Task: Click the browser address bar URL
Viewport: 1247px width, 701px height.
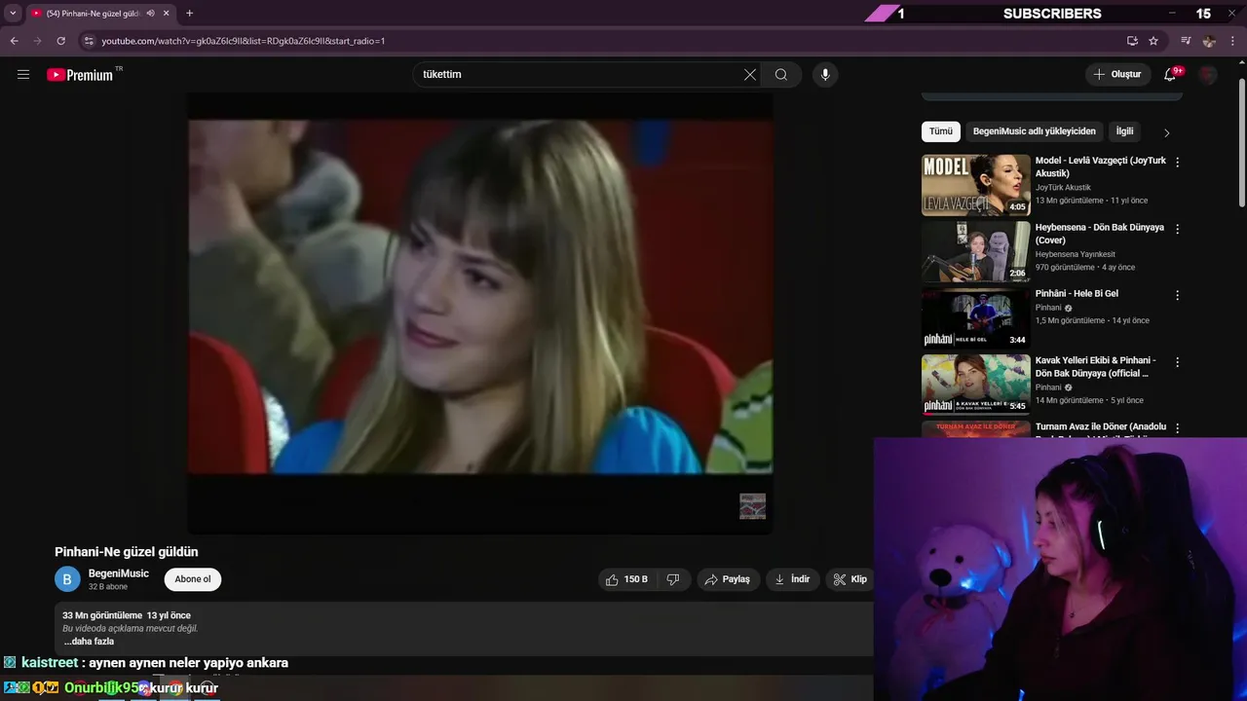Action: 244,41
